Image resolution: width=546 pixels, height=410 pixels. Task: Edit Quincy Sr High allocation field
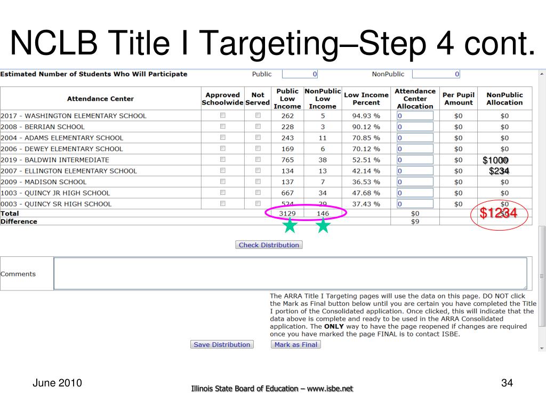tap(415, 203)
